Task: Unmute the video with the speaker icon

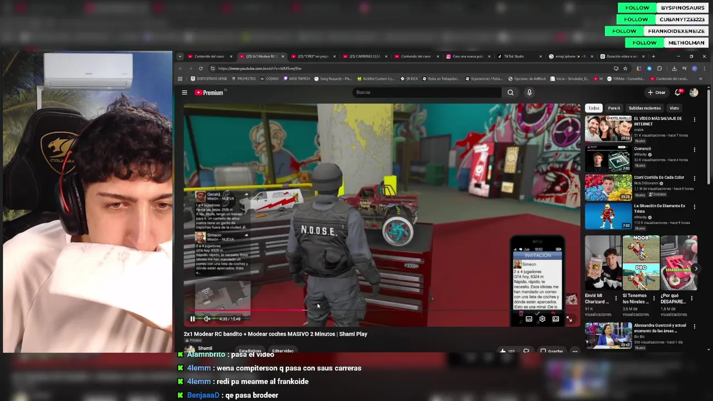Action: point(207,319)
